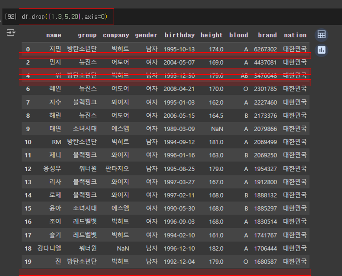Click the df.drop code line
342x276 pixels.
tap(64, 17)
